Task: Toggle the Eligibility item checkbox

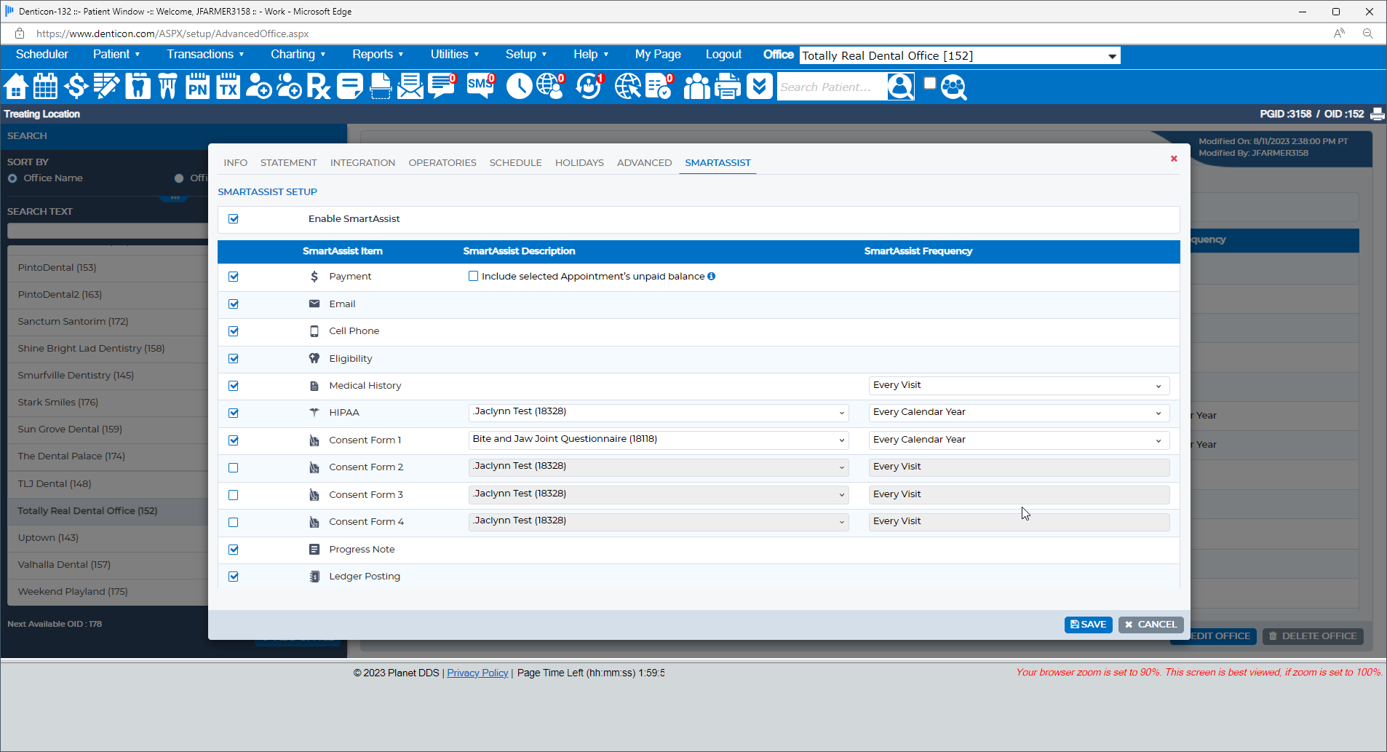Action: [234, 359]
